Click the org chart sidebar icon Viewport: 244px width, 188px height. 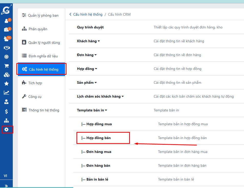click(6, 121)
